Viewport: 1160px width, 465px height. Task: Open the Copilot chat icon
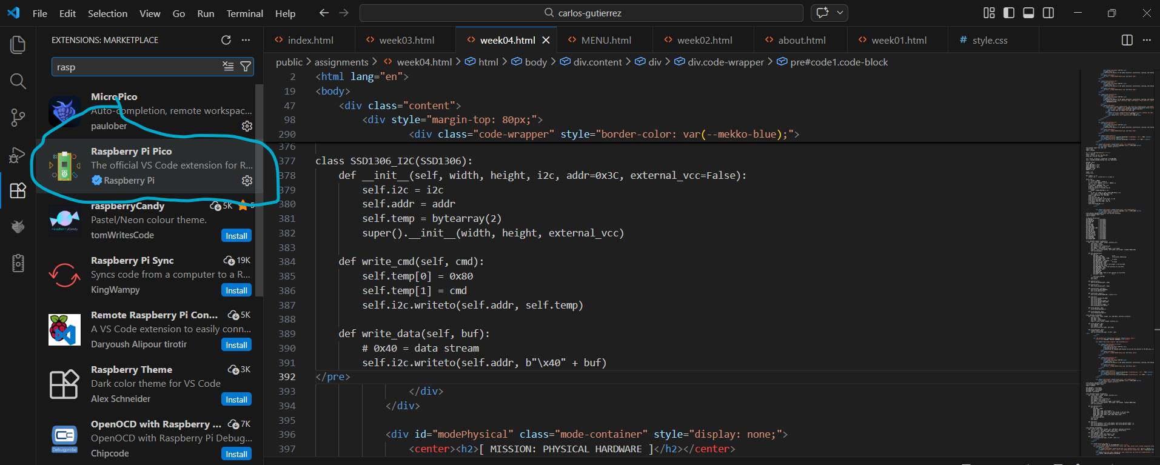point(823,13)
